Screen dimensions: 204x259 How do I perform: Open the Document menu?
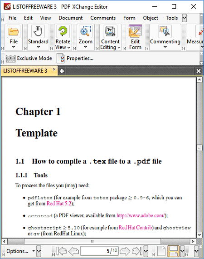[71, 18]
